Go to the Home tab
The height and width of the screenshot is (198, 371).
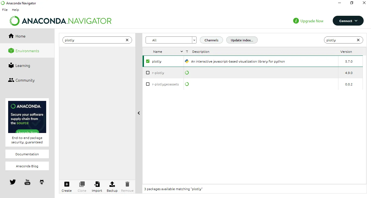click(27, 36)
